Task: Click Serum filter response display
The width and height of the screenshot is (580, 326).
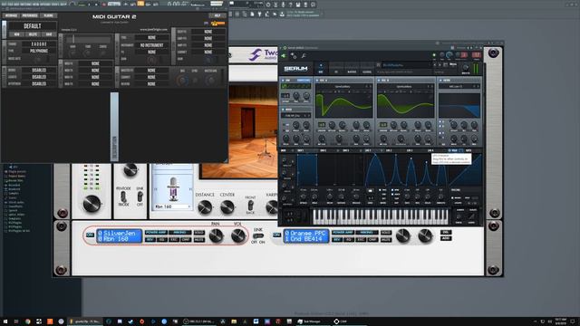Action: tap(459, 105)
